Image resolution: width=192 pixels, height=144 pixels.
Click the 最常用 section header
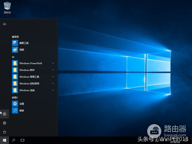[15, 37]
